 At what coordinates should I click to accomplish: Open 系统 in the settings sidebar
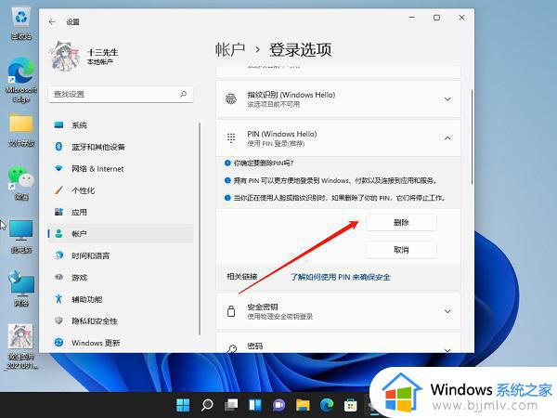click(121, 125)
